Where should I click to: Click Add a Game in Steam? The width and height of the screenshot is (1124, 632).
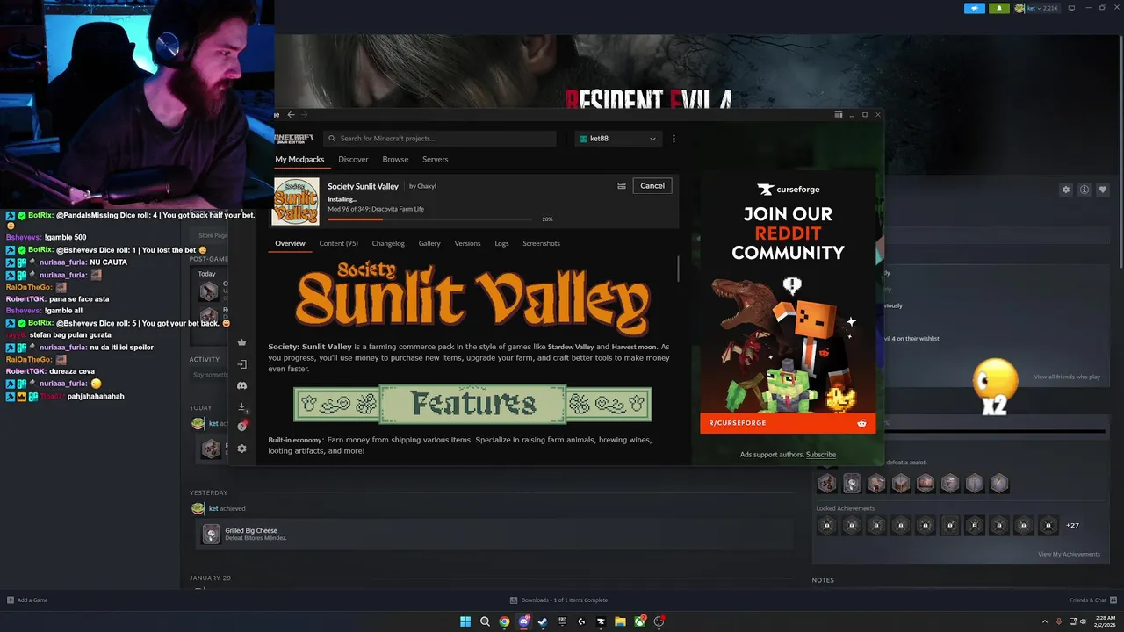pos(27,600)
